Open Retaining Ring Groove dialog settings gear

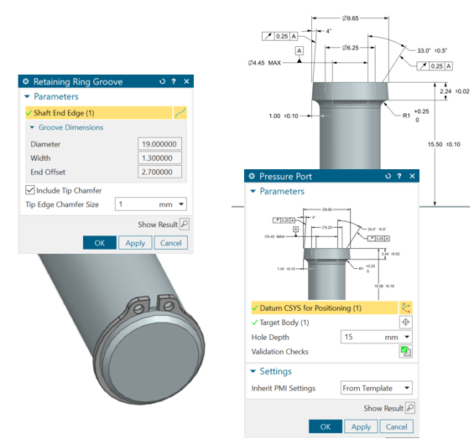tap(26, 81)
